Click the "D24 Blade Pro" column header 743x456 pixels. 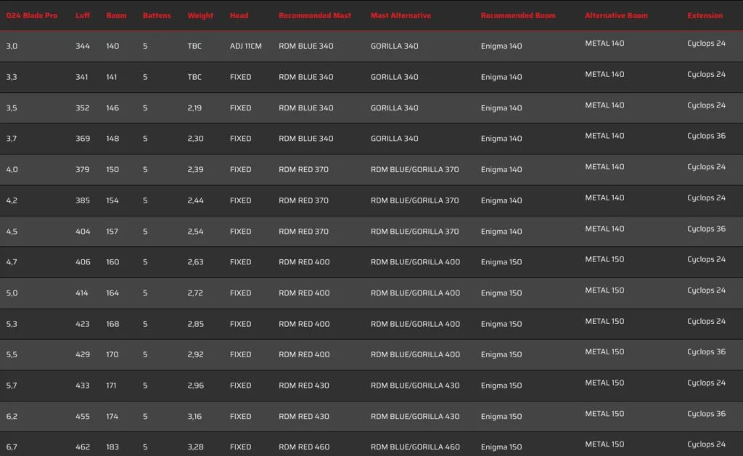(32, 16)
